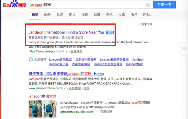The height and width of the screenshot is (119, 188).
Task: Click the 官网 badge next to JanSport International
Action: (110, 32)
